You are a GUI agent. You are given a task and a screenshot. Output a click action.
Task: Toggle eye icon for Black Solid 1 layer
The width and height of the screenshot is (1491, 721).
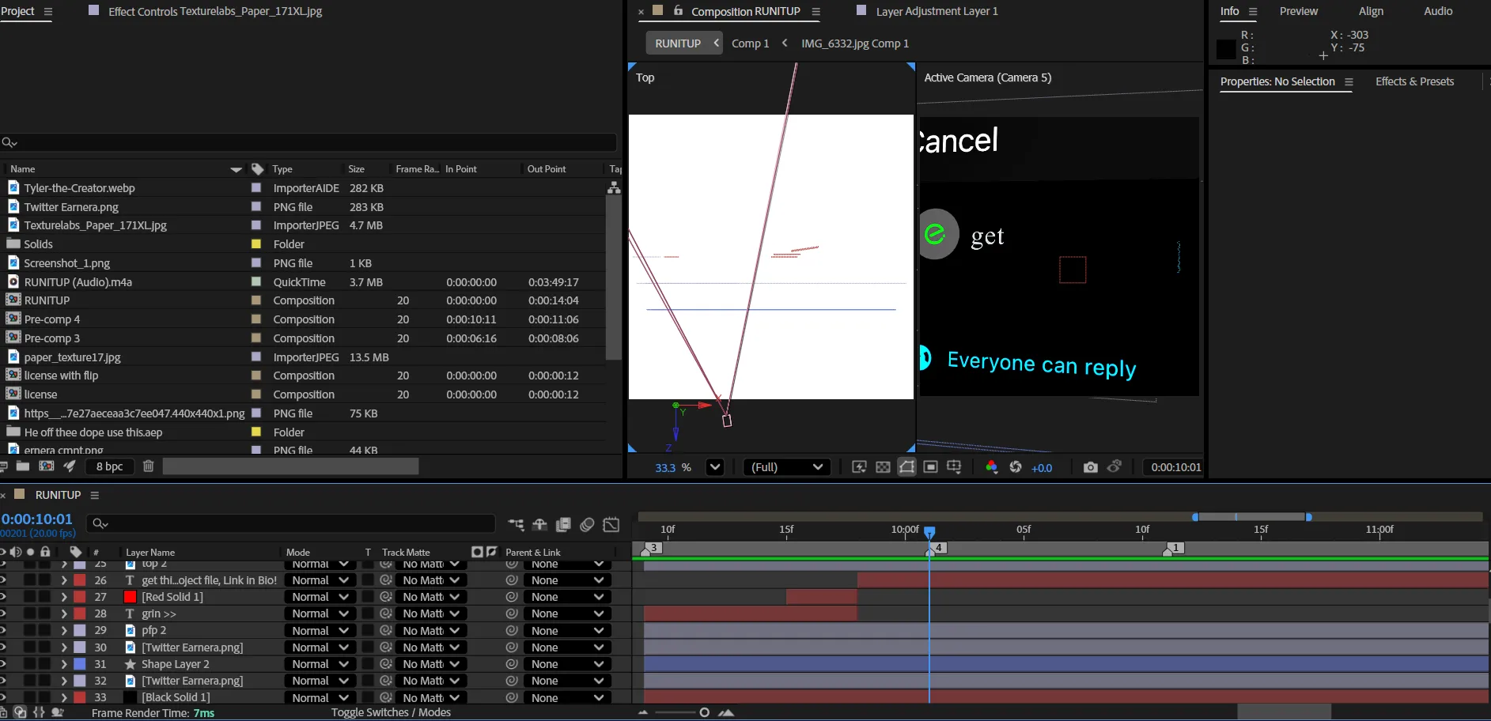coord(2,697)
